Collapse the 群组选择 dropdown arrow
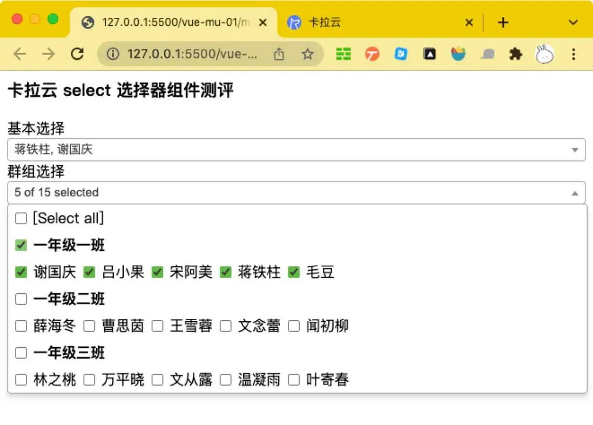Viewport: 593px width, 425px height. click(x=575, y=193)
